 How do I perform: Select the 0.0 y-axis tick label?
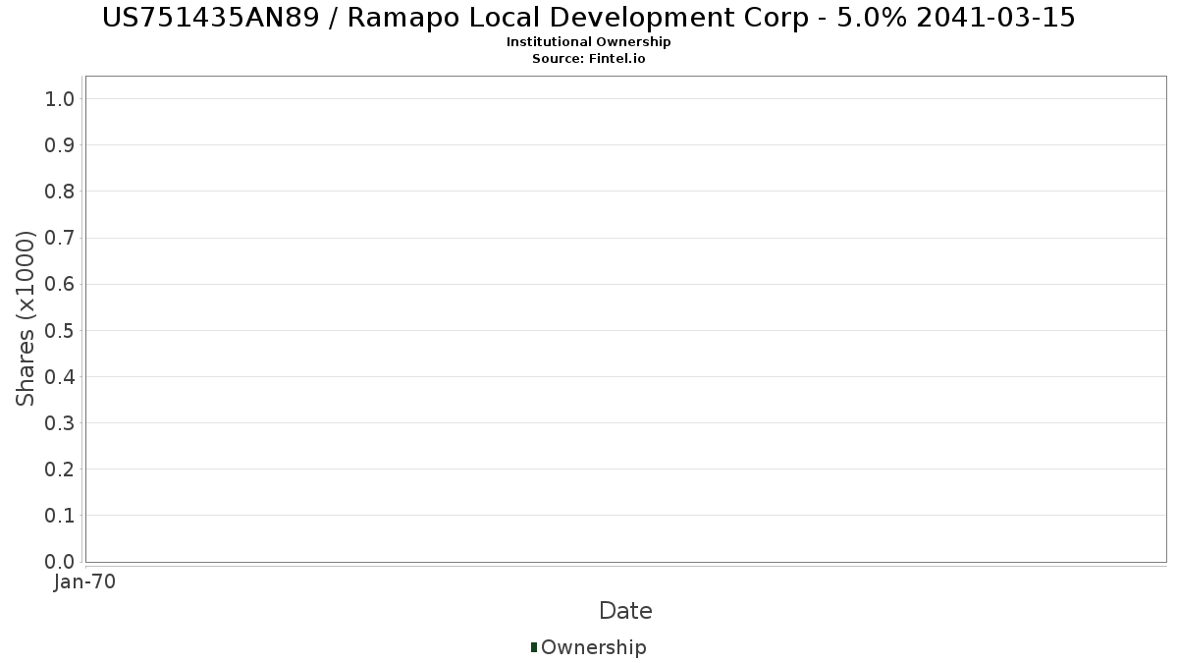click(60, 562)
